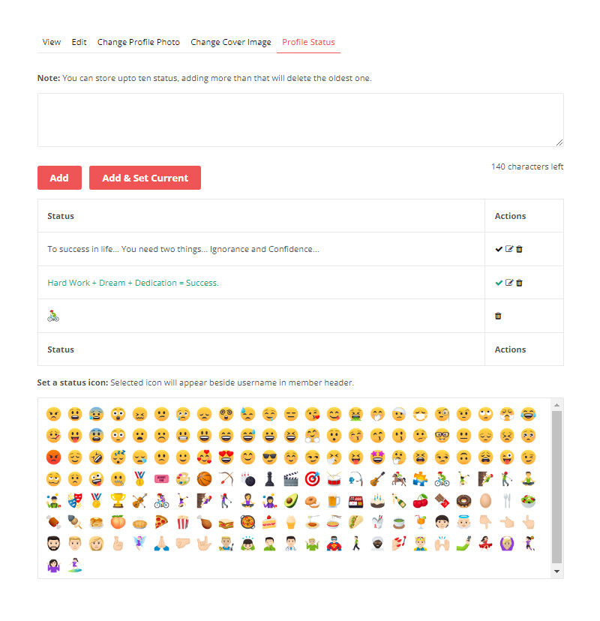Pick the avocado emoji

coord(291,501)
